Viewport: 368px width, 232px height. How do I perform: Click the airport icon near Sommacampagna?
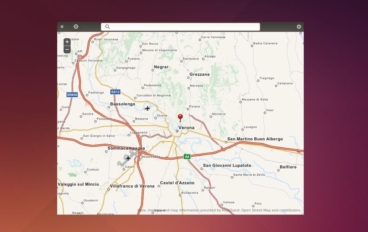[128, 158]
